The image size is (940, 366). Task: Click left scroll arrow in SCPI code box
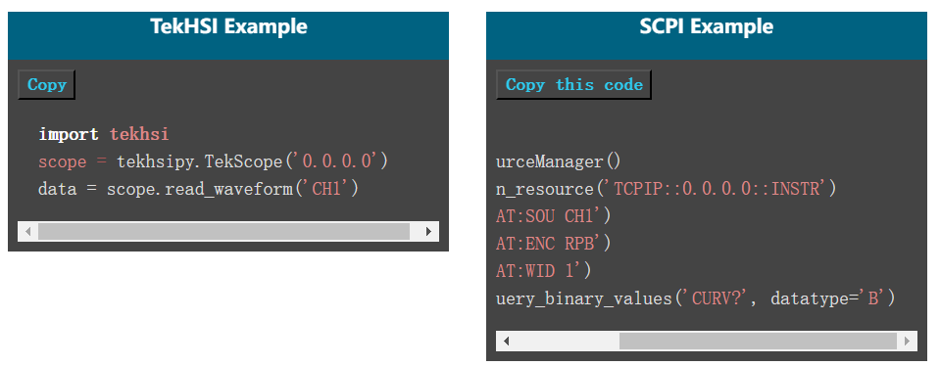(506, 341)
